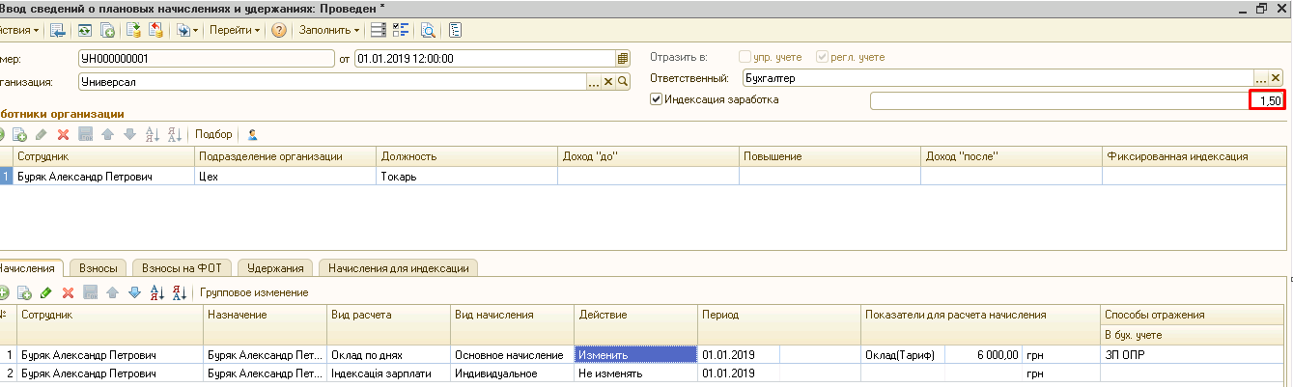Click the Ответственный field with Бухгалтер
This screenshot has height=387, width=1293.
pos(998,77)
